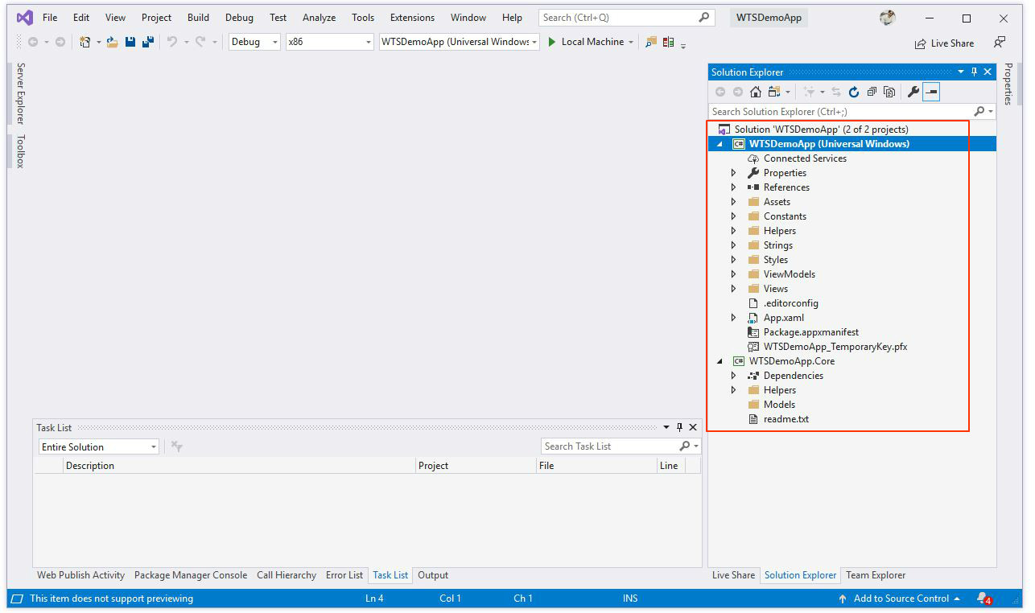Open Properties side tab on right edge
Screen dimensions: 1035x613
point(1008,84)
